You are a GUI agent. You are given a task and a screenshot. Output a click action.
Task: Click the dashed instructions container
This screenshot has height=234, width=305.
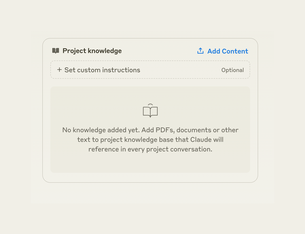point(150,70)
